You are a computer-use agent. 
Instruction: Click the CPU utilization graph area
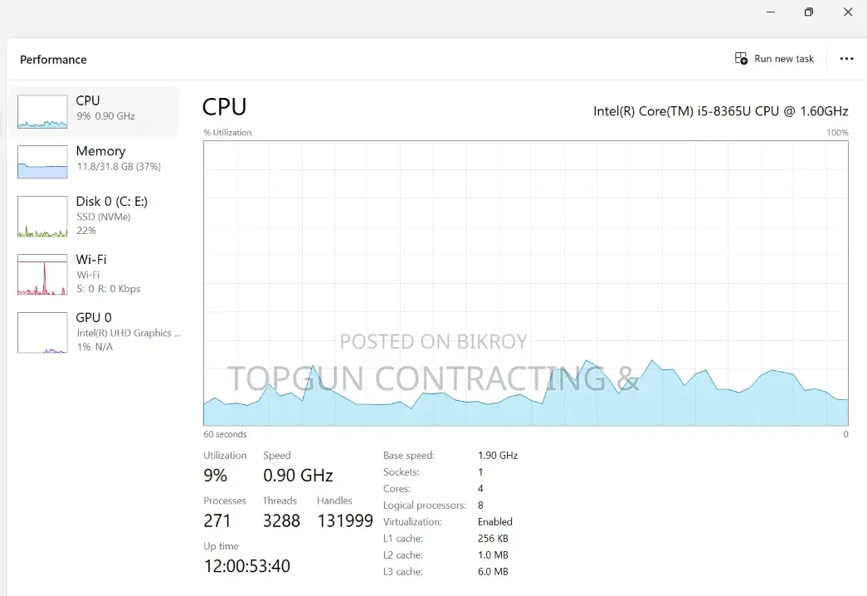pos(526,283)
